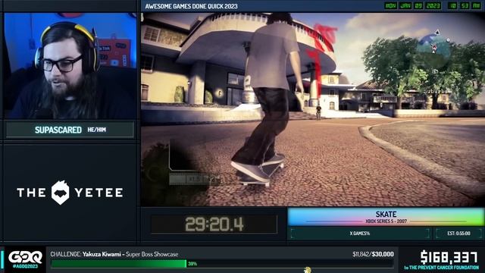Click the '$11,842/$30,000' challenge amount

coord(373,254)
